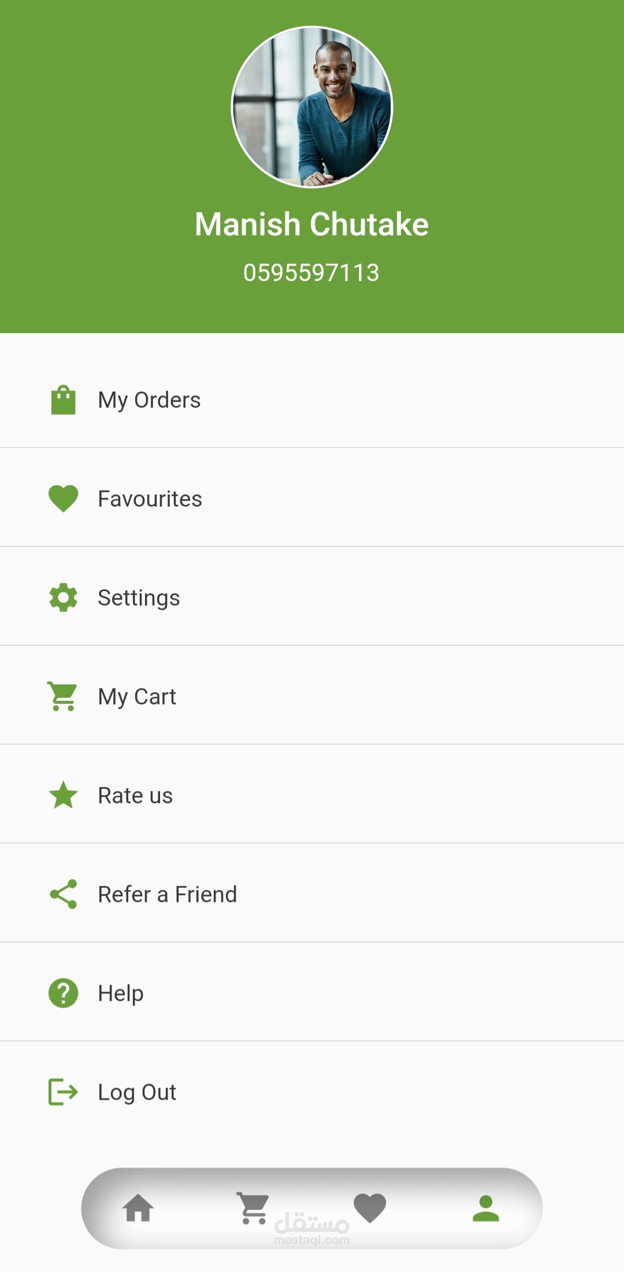Click the Log Out text
The image size is (624, 1272).
pos(137,1092)
